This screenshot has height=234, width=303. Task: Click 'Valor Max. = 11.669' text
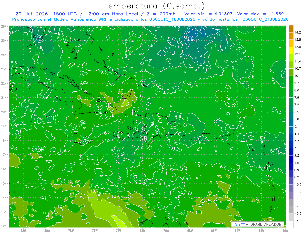point(261,14)
